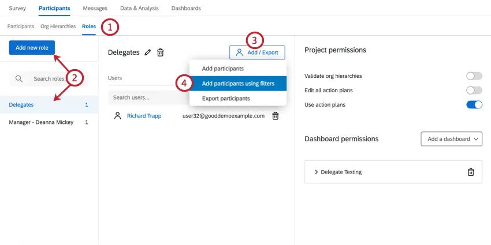
Task: Select Manager - Deanna Mickey role
Action: tap(42, 122)
